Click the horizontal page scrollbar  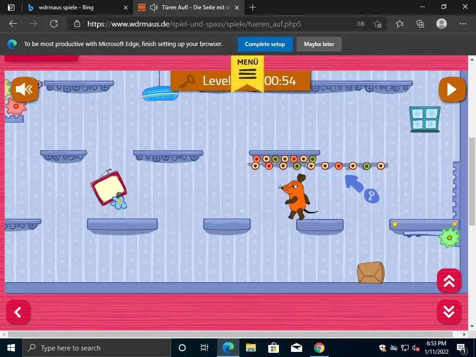230,334
